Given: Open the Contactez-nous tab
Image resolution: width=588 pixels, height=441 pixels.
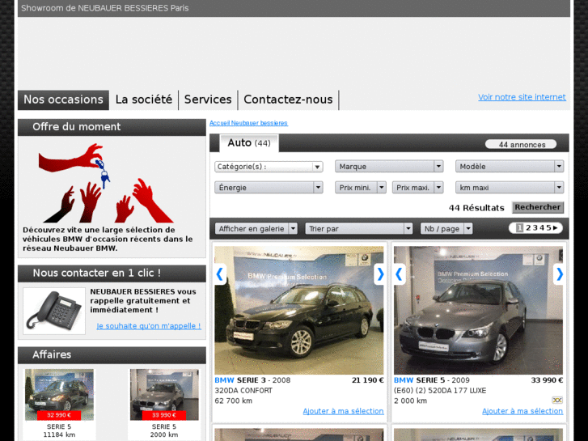Looking at the screenshot, I should coord(289,100).
